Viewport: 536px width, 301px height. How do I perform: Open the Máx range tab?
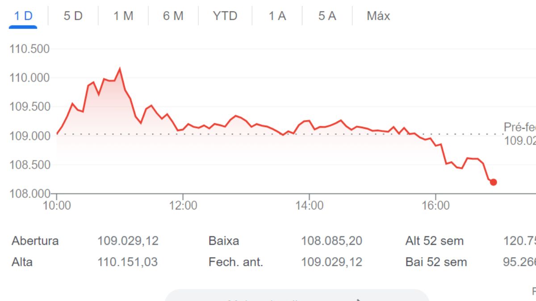(x=378, y=16)
